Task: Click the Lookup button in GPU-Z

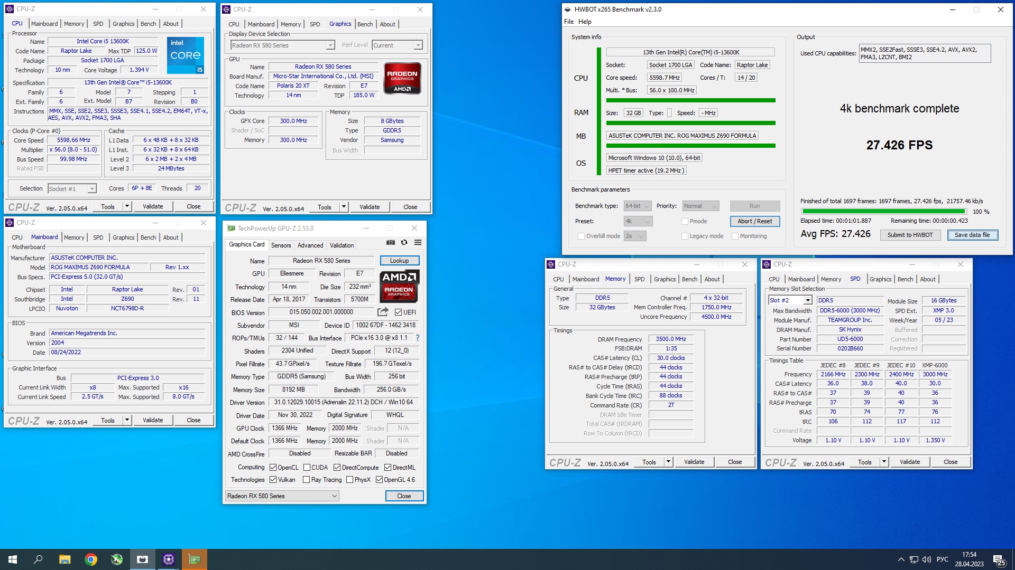Action: pos(399,261)
